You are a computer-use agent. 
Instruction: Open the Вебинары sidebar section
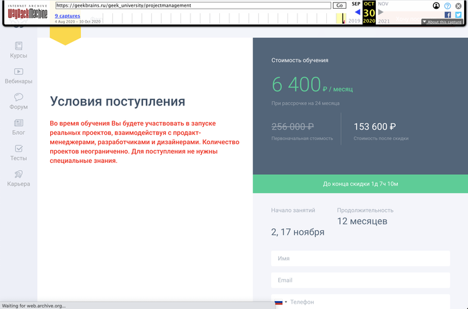click(19, 75)
